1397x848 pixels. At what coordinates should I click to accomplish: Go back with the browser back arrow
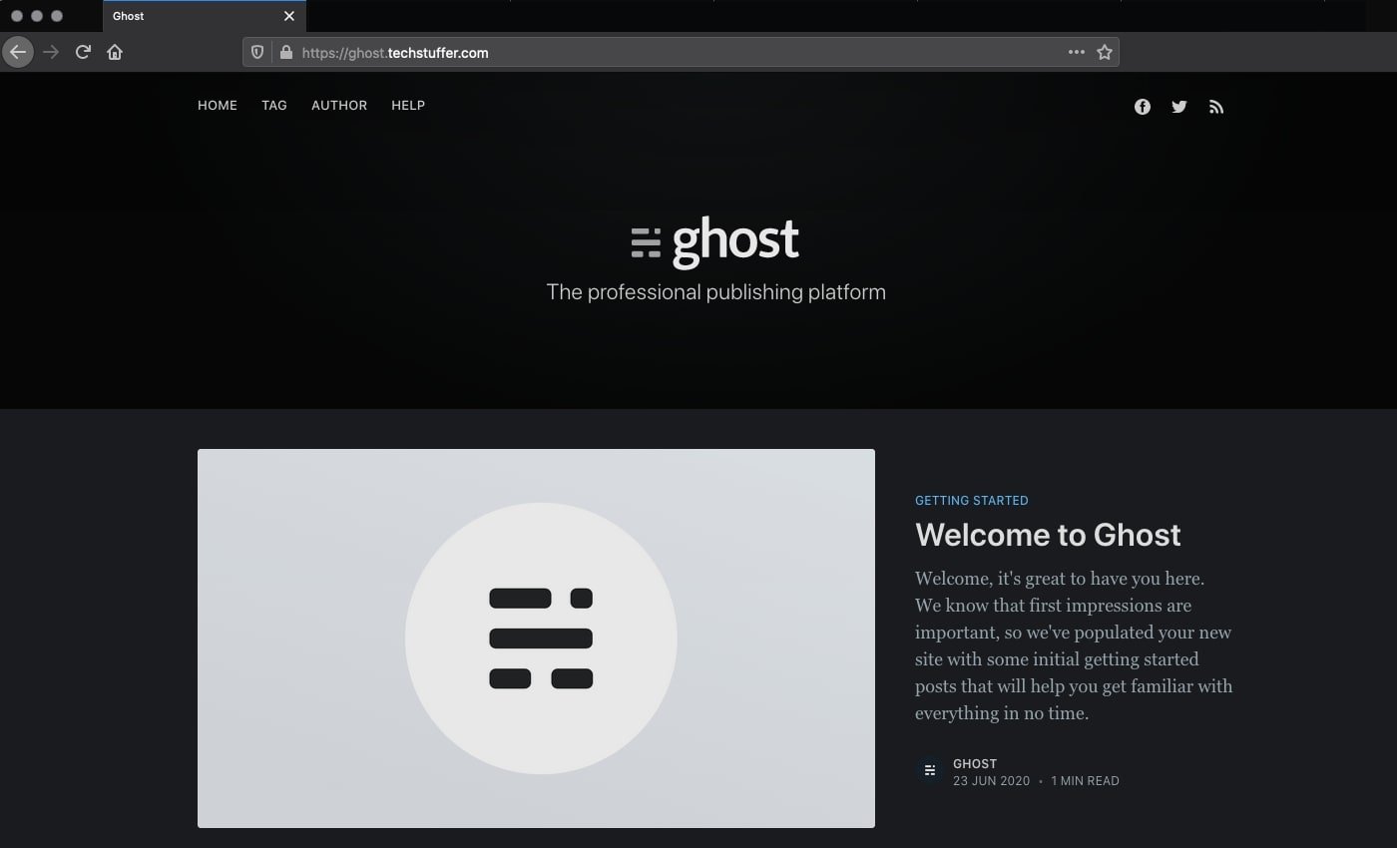click(x=18, y=52)
